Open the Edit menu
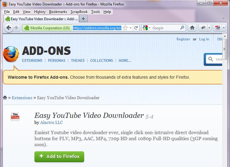Image resolution: width=230 pixels, height=167 pixels. point(16,12)
